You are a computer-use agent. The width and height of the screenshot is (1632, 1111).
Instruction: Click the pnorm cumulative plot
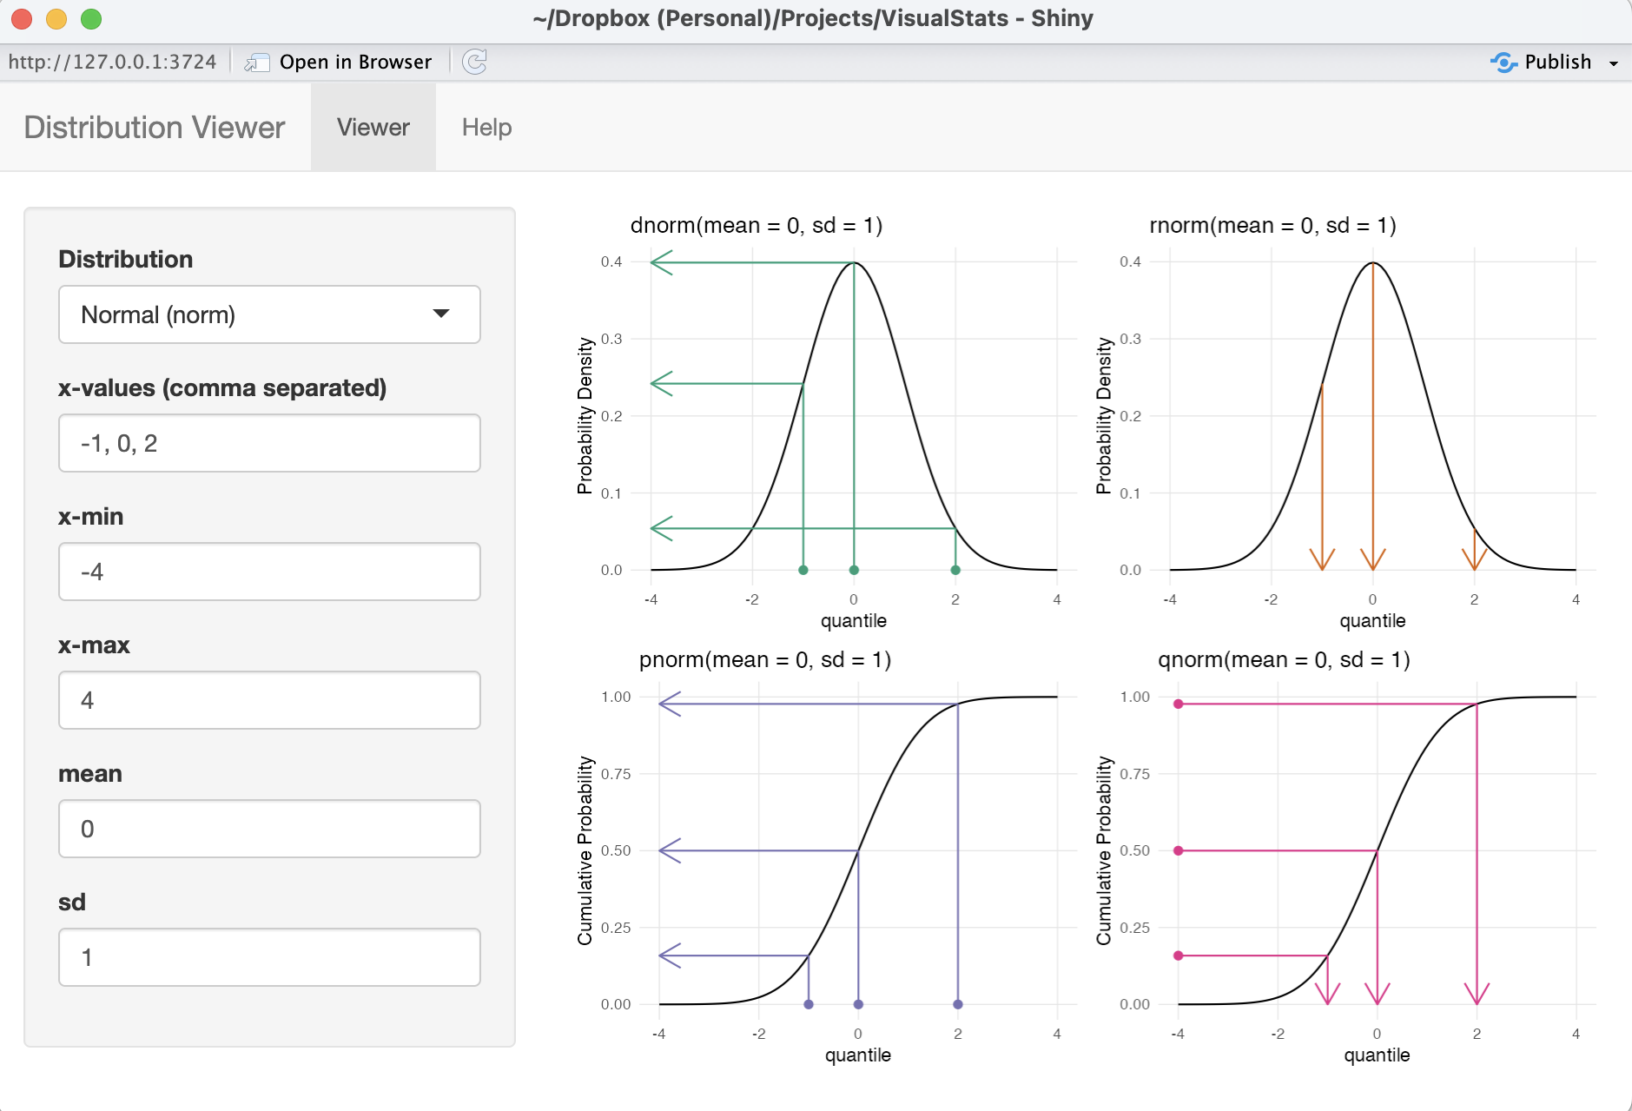857,851
